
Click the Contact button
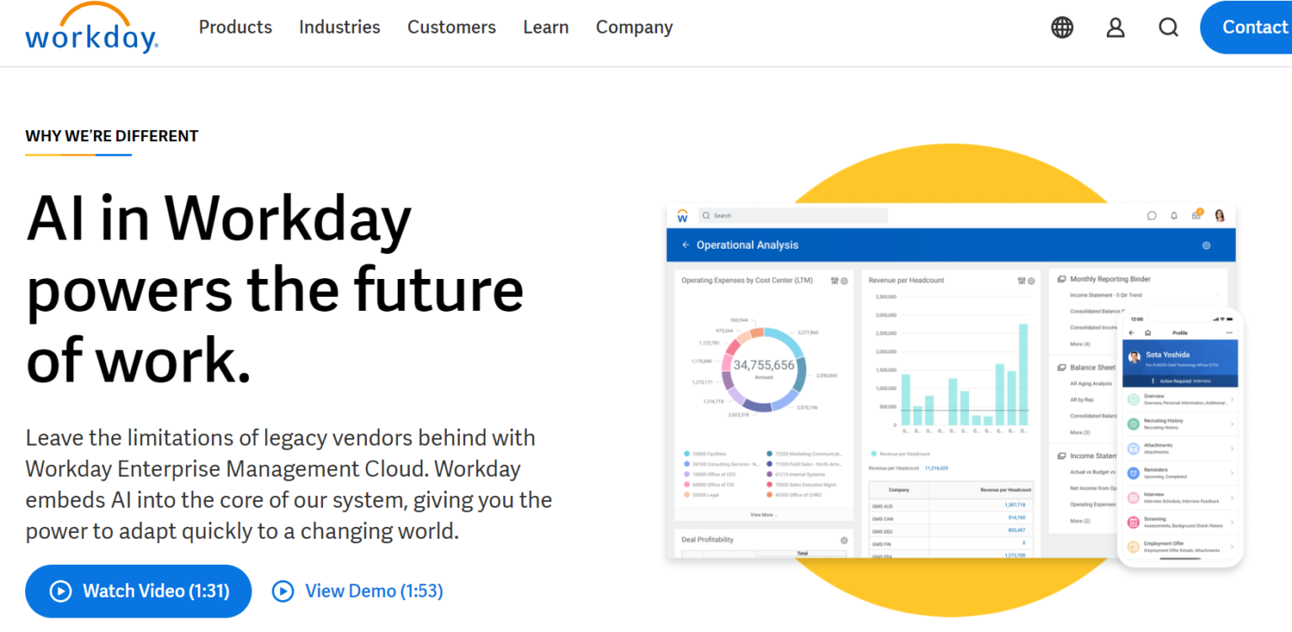(1247, 28)
